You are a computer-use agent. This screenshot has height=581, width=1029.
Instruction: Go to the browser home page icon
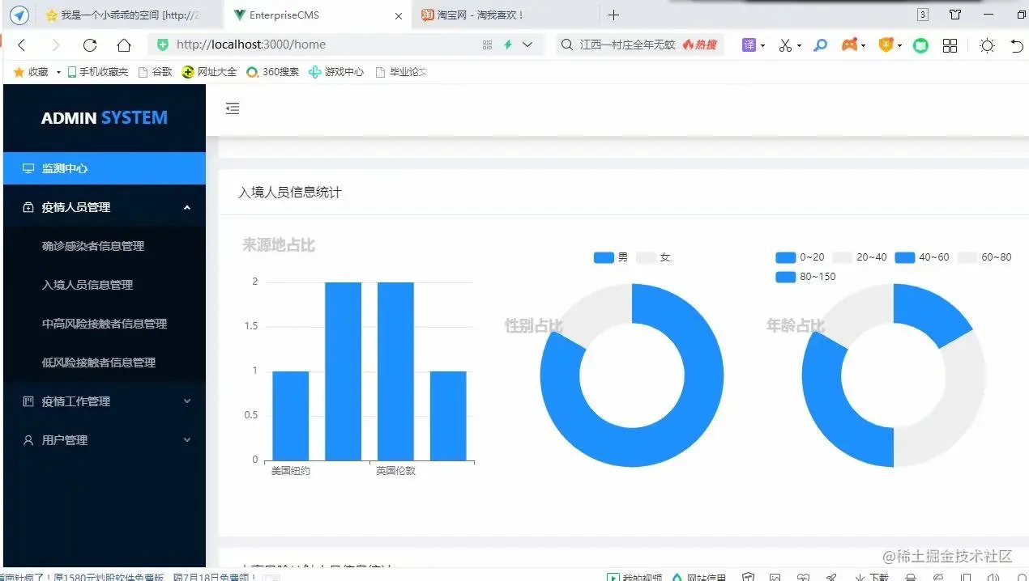(124, 45)
